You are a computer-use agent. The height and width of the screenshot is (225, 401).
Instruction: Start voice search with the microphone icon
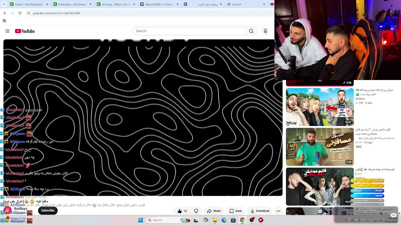pyautogui.click(x=265, y=31)
